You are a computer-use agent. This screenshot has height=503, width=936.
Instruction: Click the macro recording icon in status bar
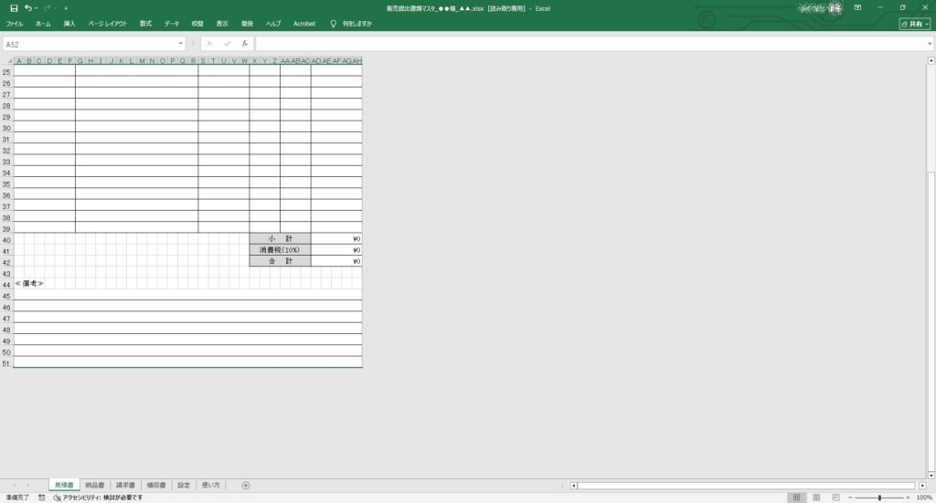(42, 497)
